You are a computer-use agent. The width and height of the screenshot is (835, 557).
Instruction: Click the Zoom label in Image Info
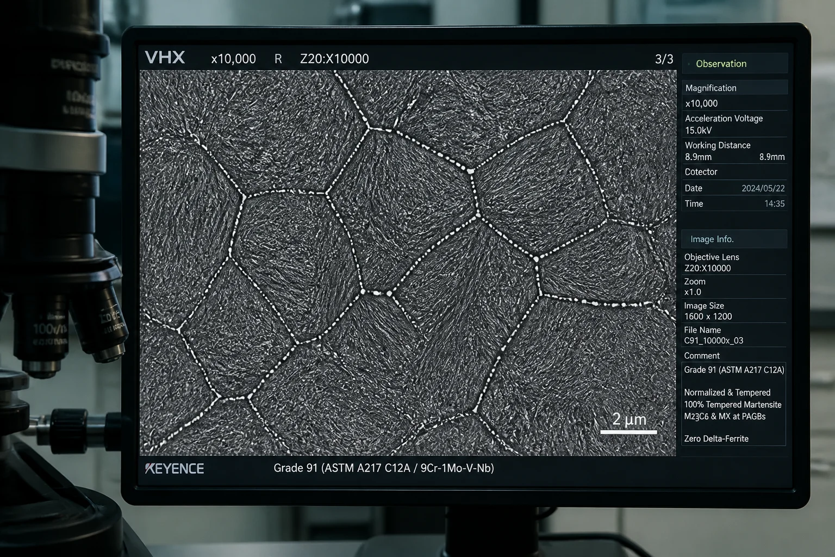pyautogui.click(x=695, y=281)
